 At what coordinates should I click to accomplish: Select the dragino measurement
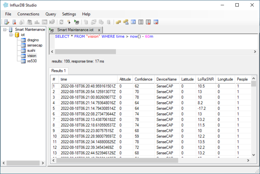(x=33, y=40)
